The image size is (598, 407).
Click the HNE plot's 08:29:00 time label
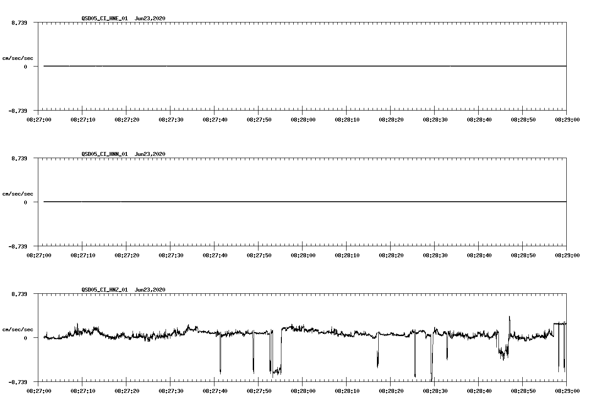click(x=567, y=119)
